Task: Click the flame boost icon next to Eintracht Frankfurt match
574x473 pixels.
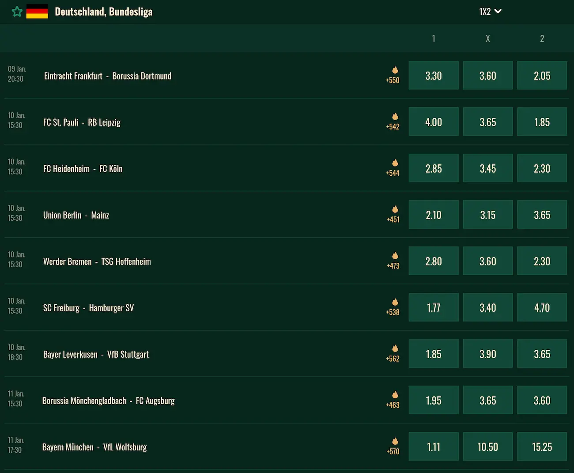Action: tap(394, 71)
